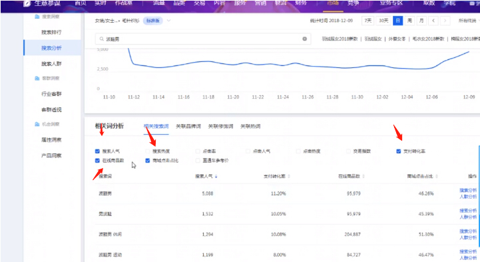Sort by 在线商品数 column arrow icon
Viewport: 480px width, 262px height.
tap(363, 176)
